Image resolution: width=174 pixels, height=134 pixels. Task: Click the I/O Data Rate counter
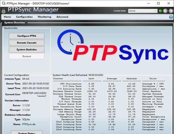[72, 86]
